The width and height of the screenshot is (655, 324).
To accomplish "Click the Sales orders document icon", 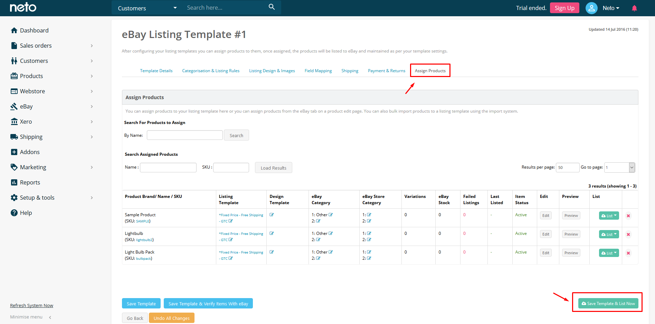I will point(14,46).
